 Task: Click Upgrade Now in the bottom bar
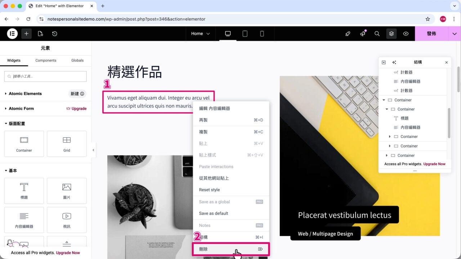tap(68, 253)
